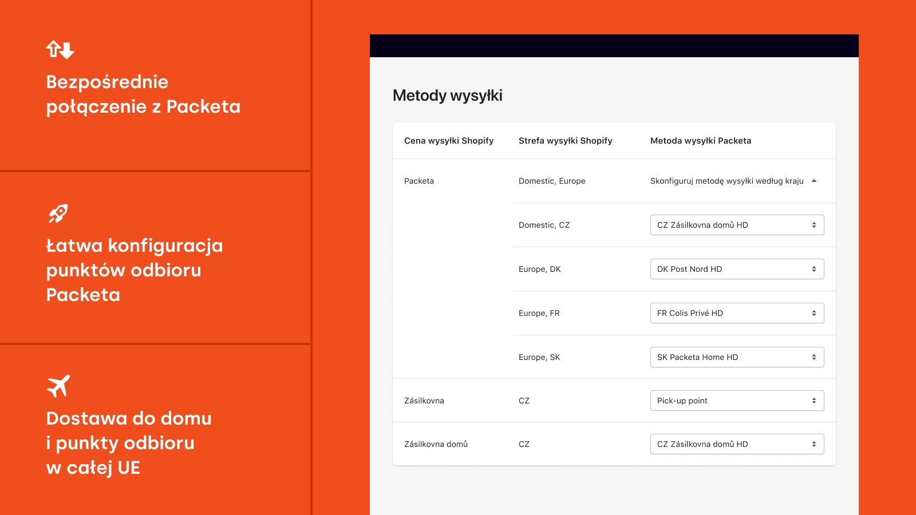Click the rocket icon

pos(58,213)
